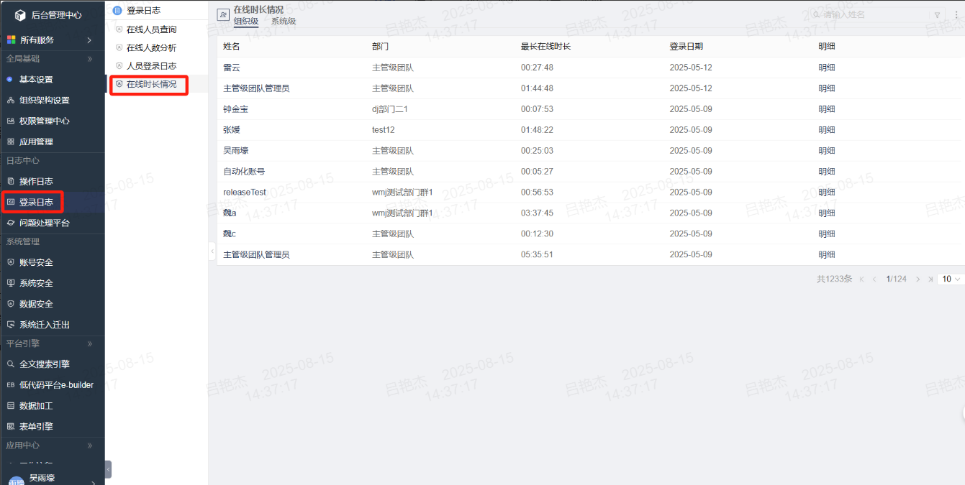Click the icon beside 在线人员查询

coord(119,30)
